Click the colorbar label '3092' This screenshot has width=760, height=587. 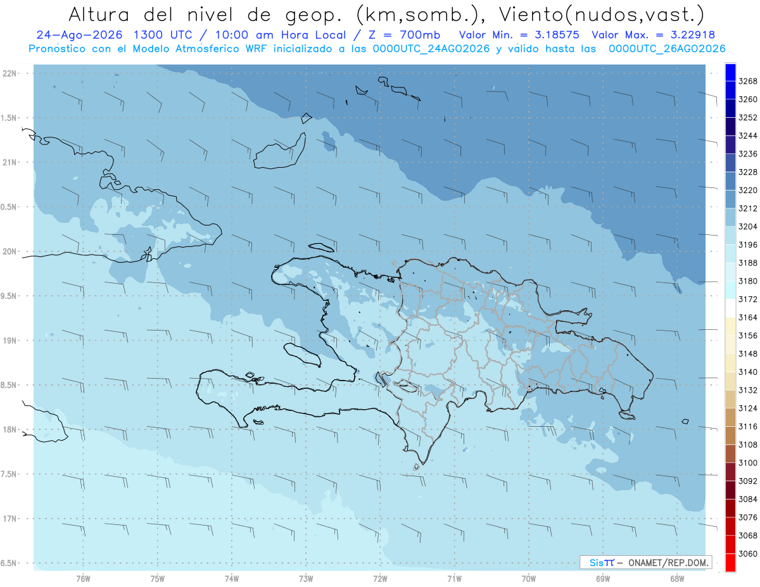point(748,481)
